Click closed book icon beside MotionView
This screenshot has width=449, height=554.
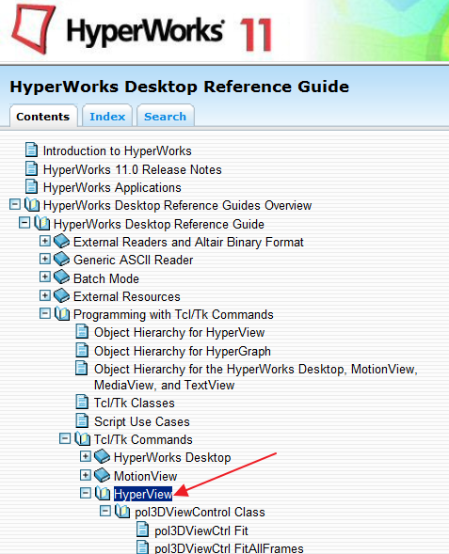click(103, 475)
